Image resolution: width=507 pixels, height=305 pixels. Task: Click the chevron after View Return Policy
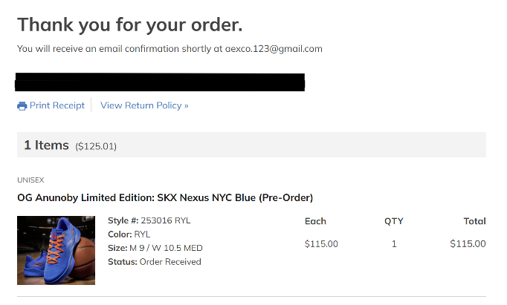coord(187,106)
